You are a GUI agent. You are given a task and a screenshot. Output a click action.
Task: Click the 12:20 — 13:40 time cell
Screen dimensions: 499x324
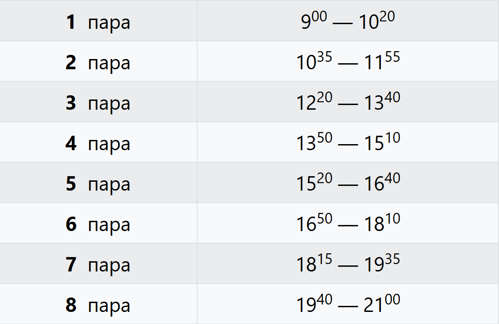click(348, 102)
